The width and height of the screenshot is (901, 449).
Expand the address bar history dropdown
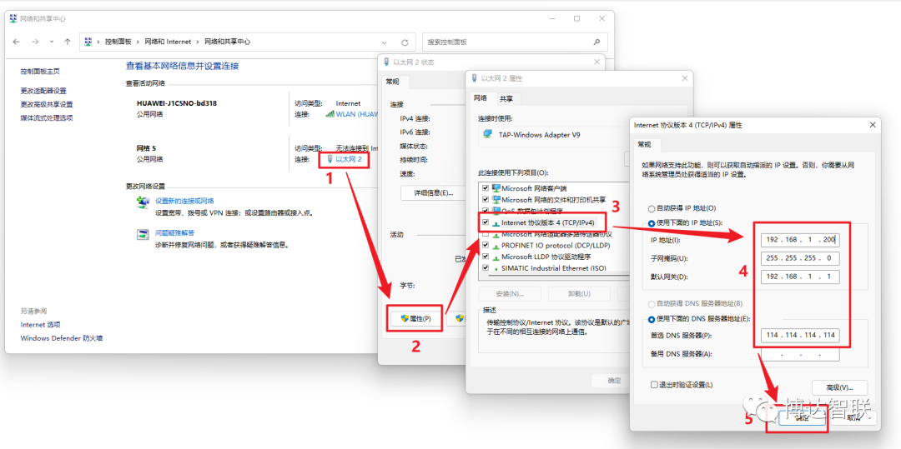coord(385,42)
